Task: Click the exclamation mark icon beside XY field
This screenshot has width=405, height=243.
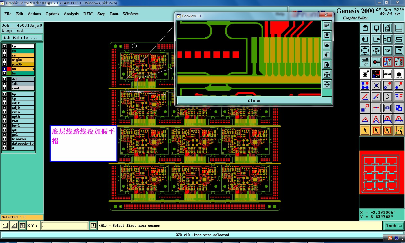Action: tap(93, 226)
